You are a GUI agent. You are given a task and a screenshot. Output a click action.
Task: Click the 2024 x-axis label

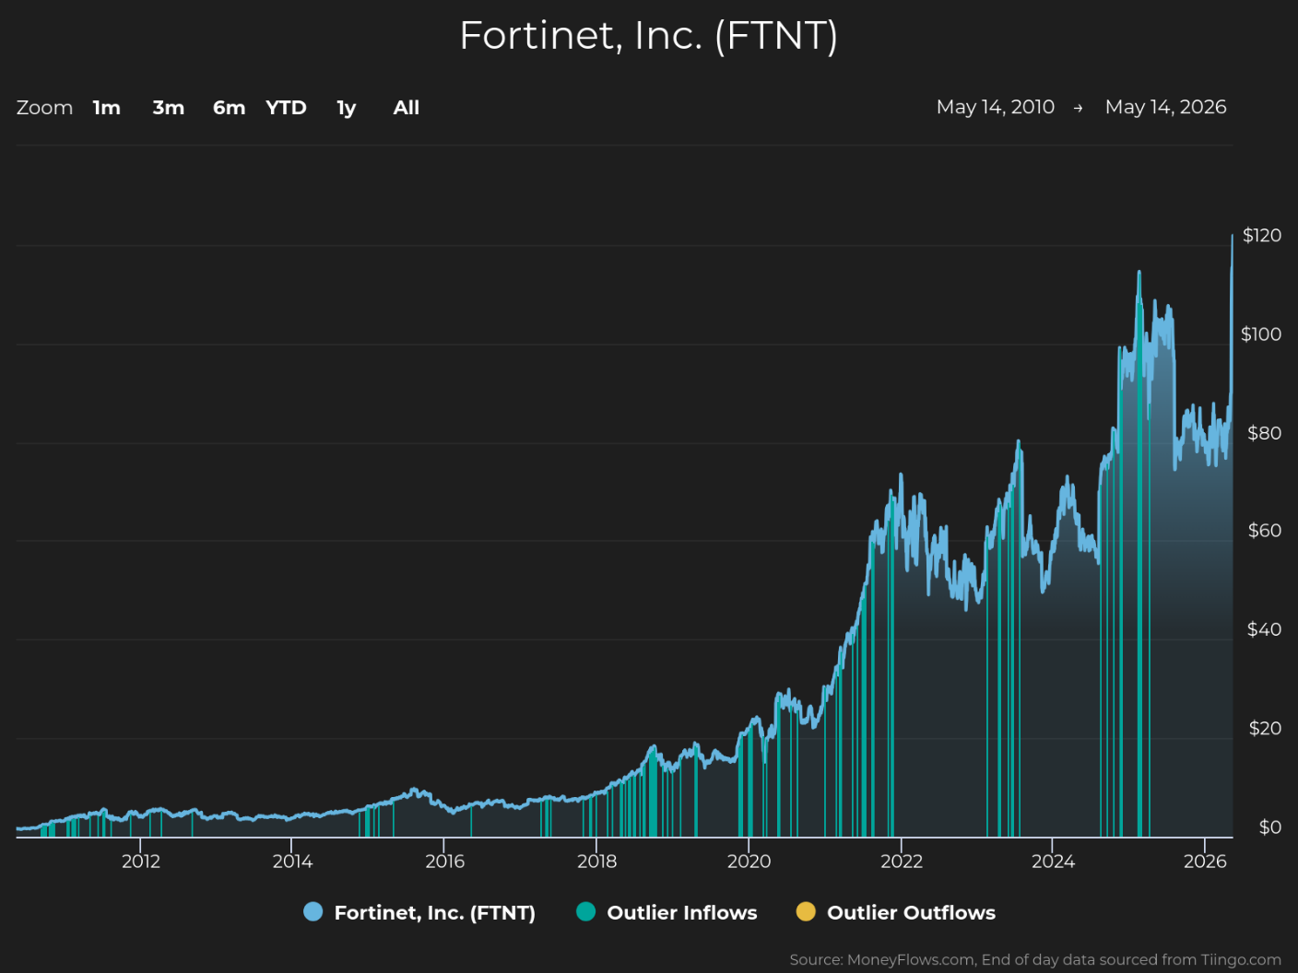1053,862
